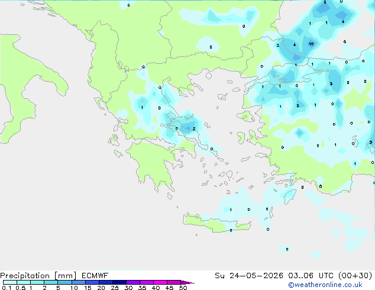The height and width of the screenshot is (290, 375).
Task: Pick the legend swatch between 2 and 5
Action: (x=51, y=282)
